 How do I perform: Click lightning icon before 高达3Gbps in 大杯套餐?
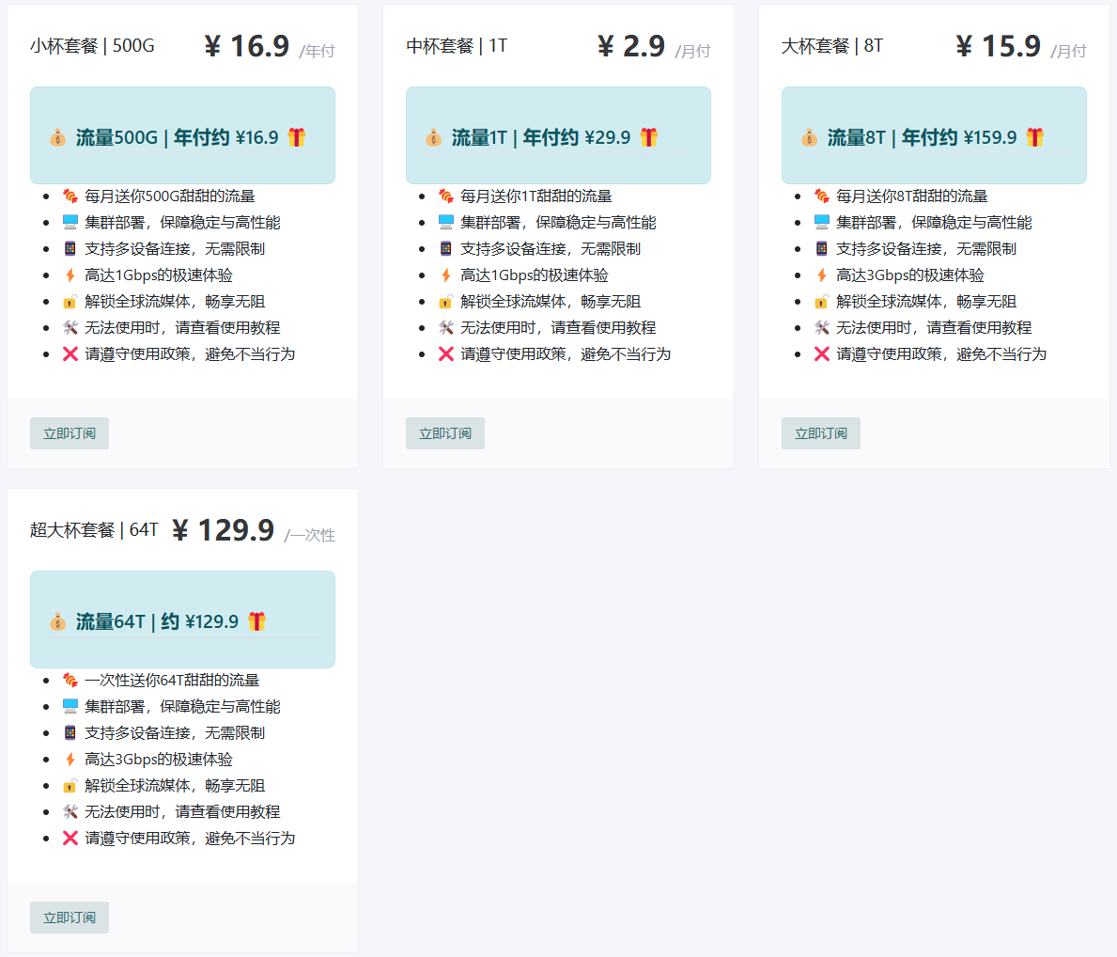[821, 275]
